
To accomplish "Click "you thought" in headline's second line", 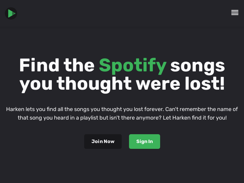I will (76, 84).
